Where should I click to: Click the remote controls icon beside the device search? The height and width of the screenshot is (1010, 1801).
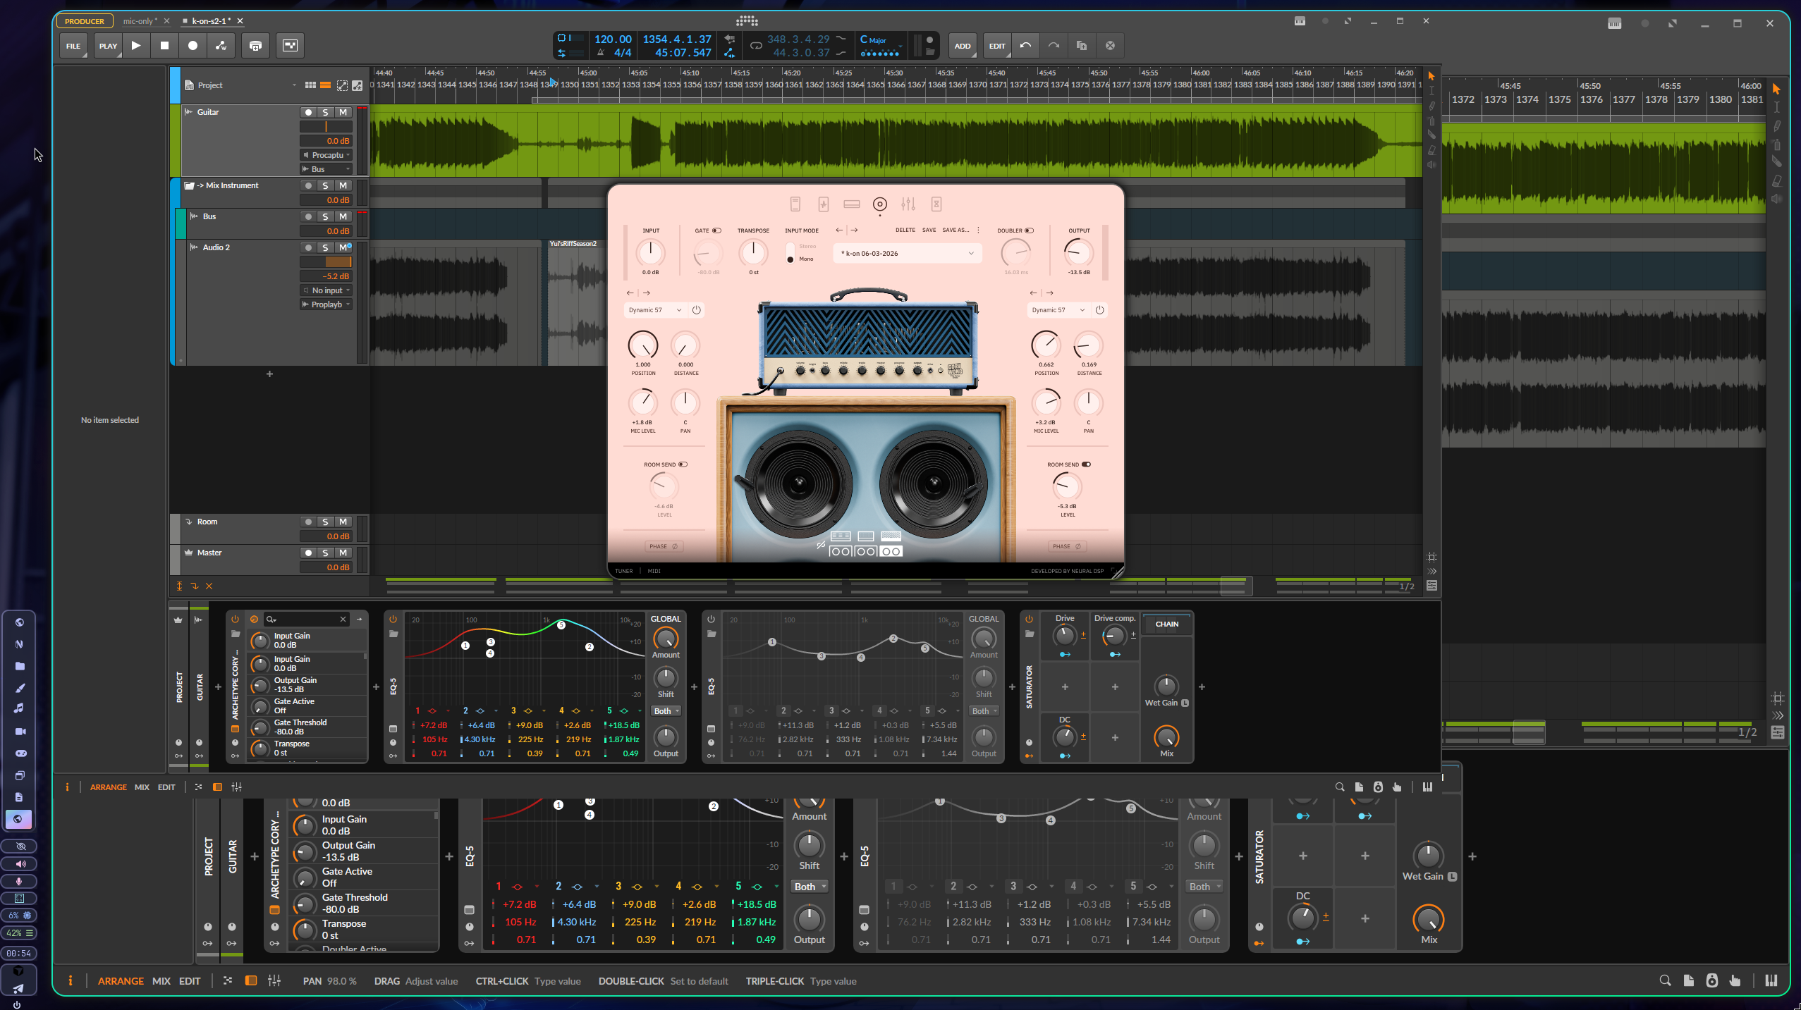point(254,620)
